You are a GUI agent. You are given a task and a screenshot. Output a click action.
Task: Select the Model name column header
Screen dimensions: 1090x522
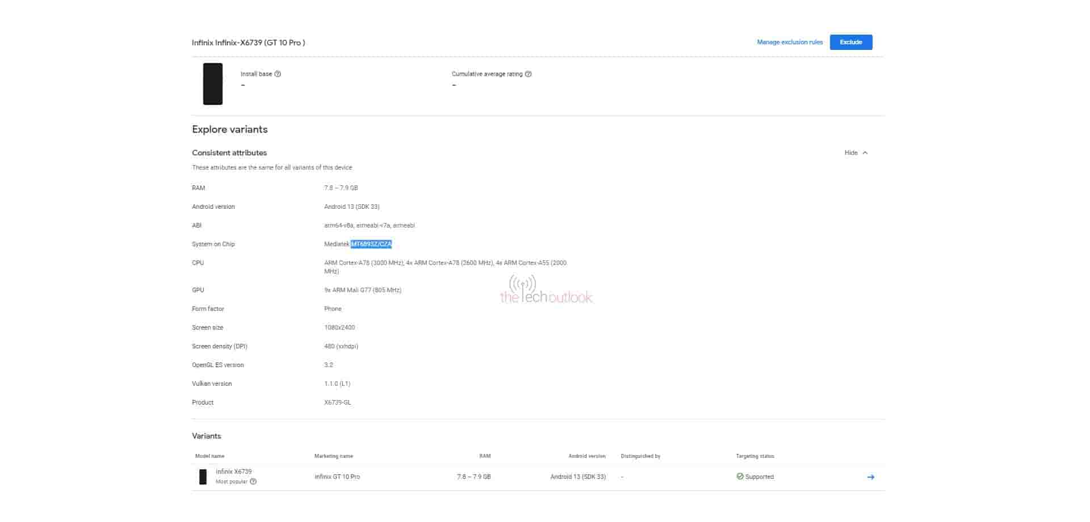(x=209, y=456)
